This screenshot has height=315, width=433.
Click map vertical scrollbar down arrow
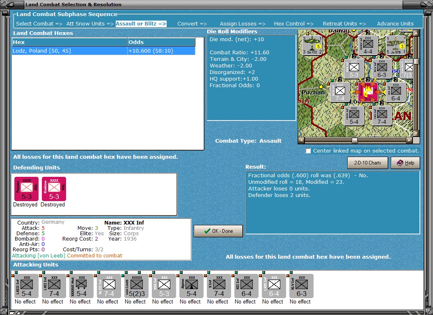point(417,134)
